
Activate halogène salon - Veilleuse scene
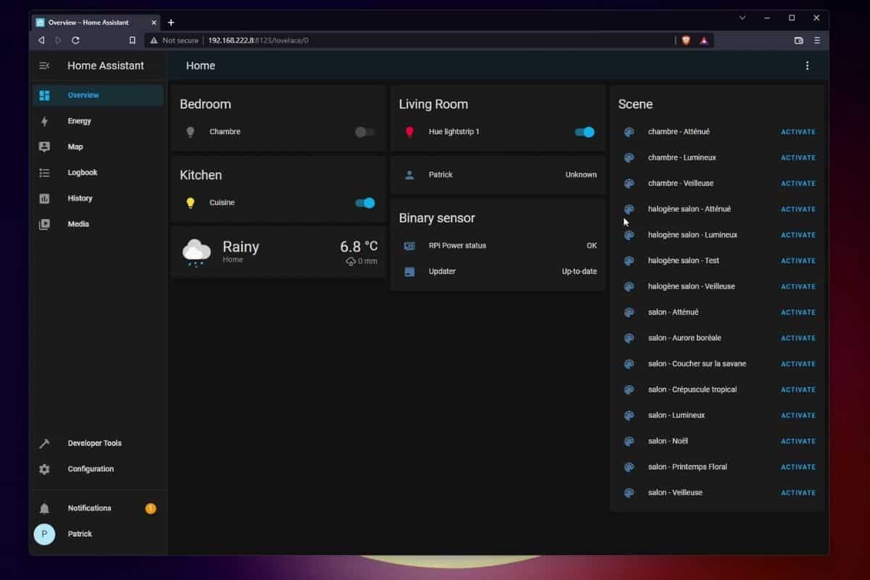click(x=798, y=286)
